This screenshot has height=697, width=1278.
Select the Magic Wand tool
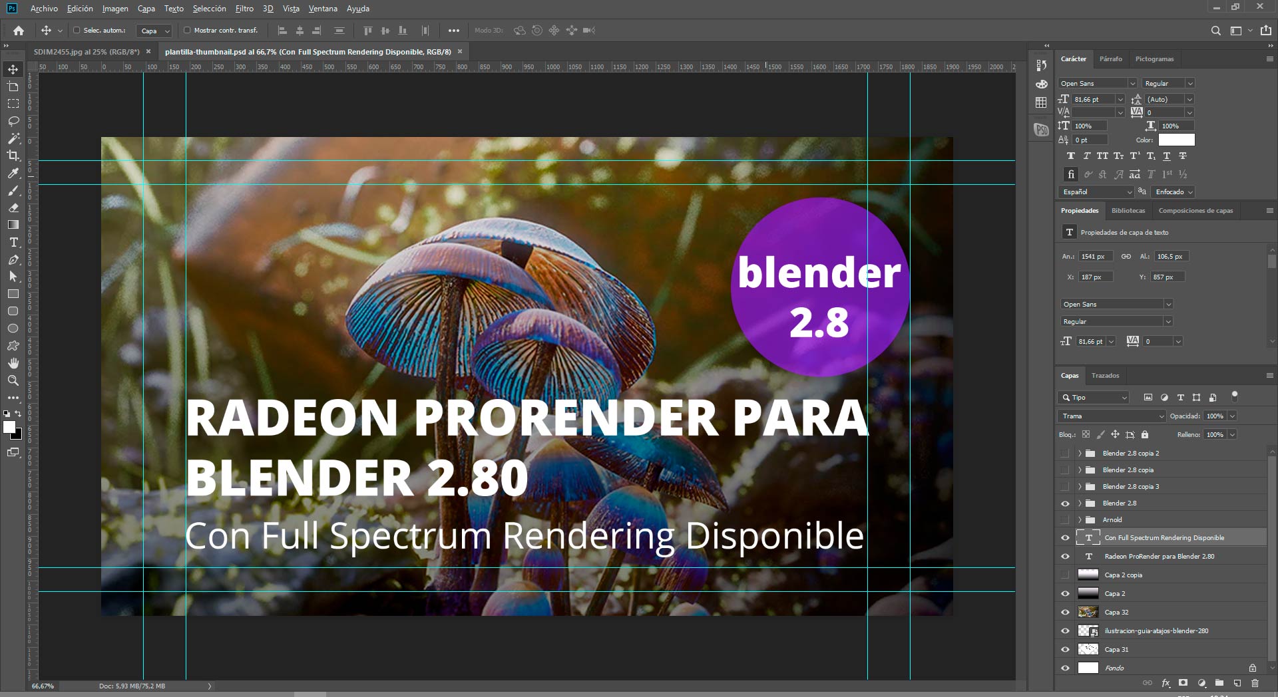pyautogui.click(x=13, y=138)
